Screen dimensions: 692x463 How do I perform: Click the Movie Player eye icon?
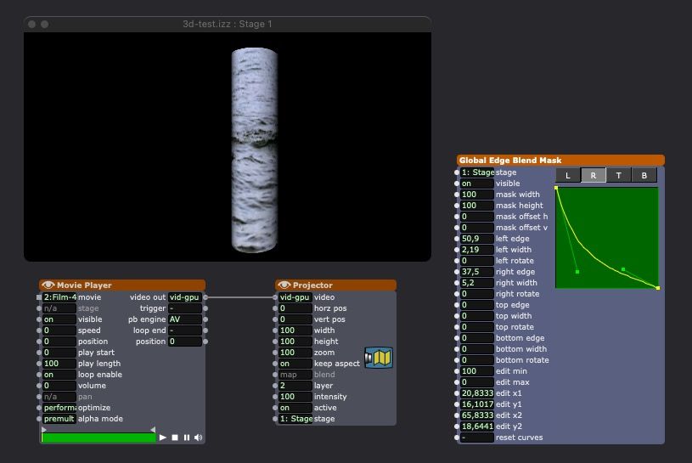point(48,285)
